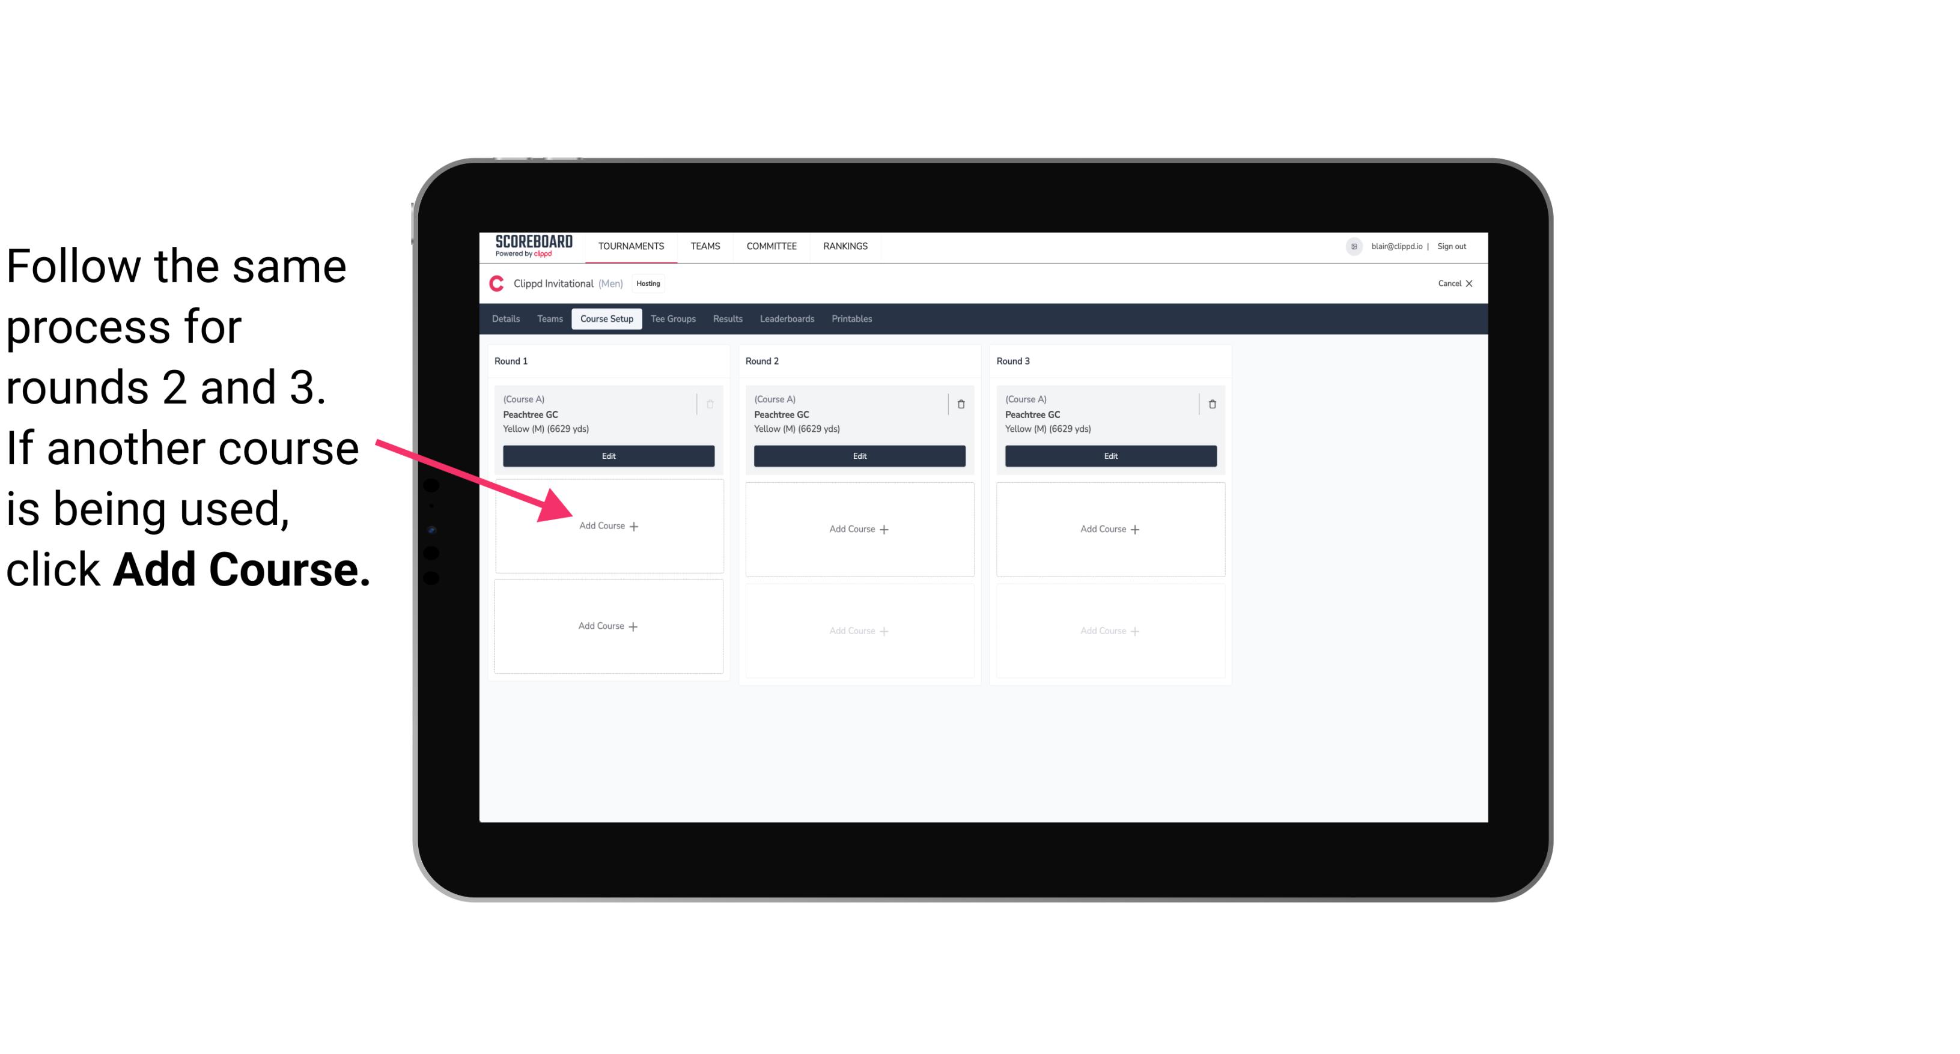Select the Details tab
Screen dimensions: 1960x1054
click(507, 320)
